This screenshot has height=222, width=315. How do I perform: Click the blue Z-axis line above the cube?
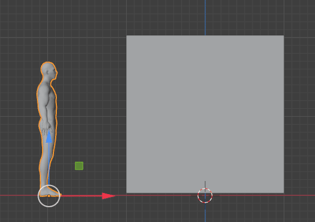click(x=205, y=18)
